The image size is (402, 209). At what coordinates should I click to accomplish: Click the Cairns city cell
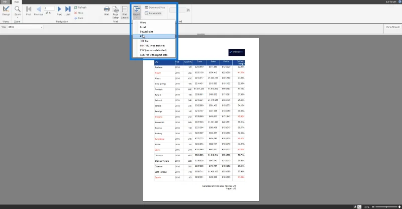(x=165, y=150)
